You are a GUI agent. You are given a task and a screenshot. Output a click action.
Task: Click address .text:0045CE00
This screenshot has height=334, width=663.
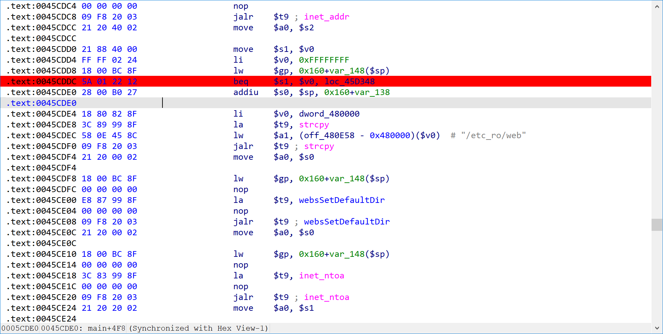pos(41,200)
